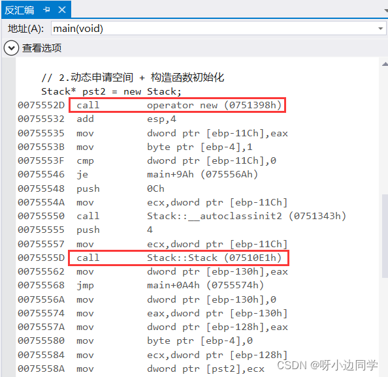Click address 00755557 in the listing
The width and height of the screenshot is (388, 377).
pos(41,244)
